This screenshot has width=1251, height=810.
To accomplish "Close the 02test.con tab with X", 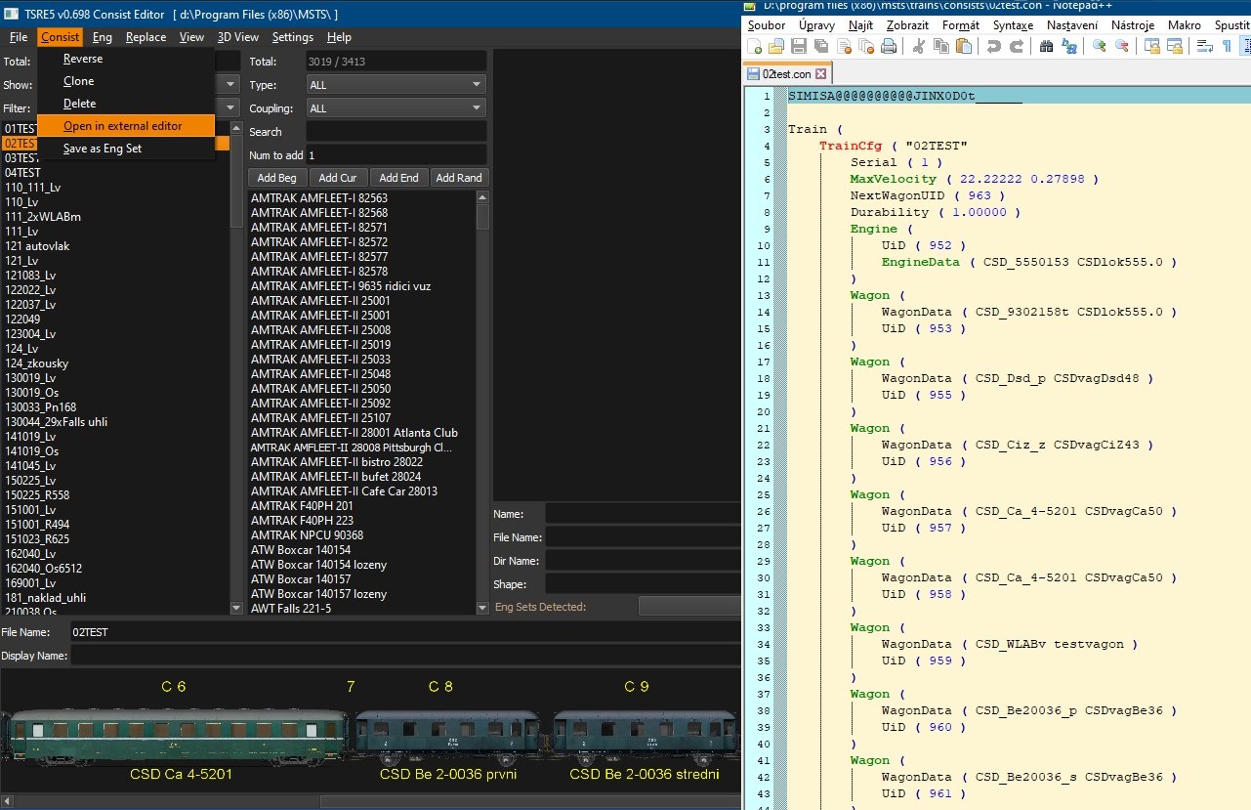I will coord(820,74).
